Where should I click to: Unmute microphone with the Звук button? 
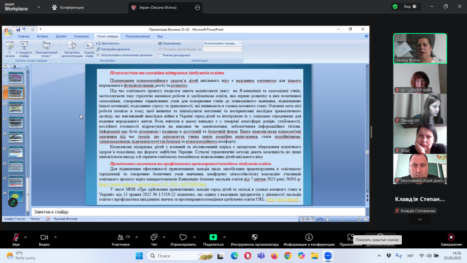[16, 238]
